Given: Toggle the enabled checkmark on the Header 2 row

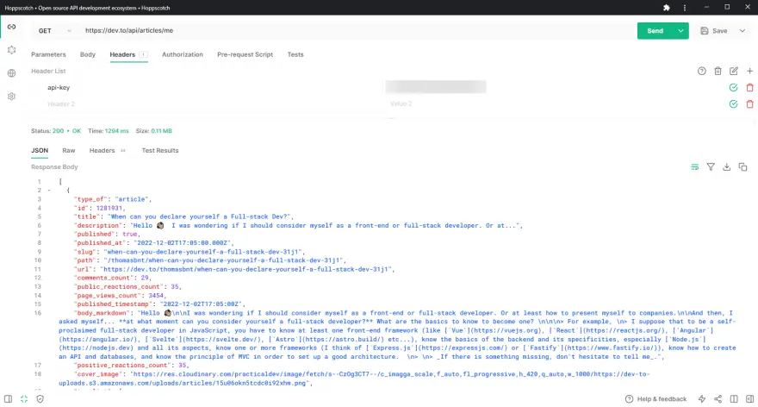Looking at the screenshot, I should click(733, 103).
